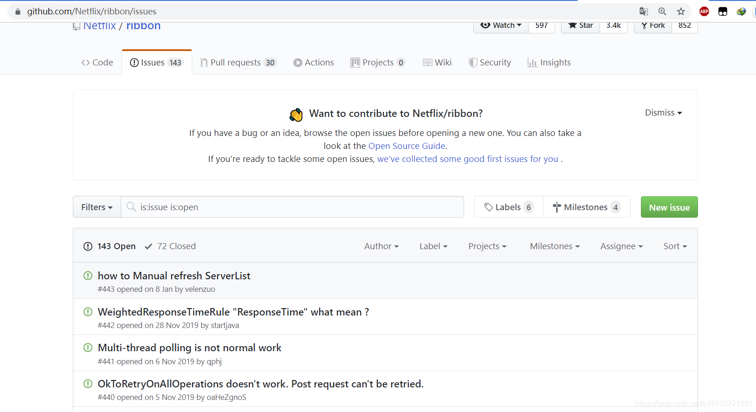
Task: Go to the Actions tab
Action: 314,63
